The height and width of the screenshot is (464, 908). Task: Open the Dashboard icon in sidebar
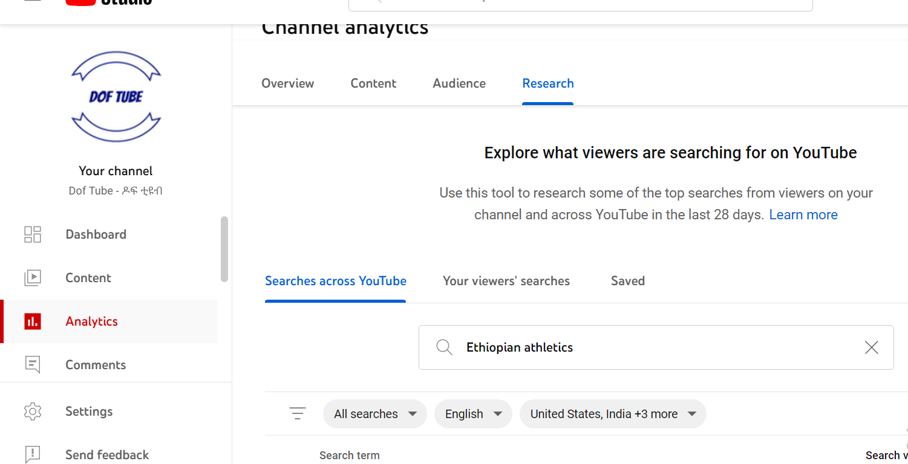[33, 234]
